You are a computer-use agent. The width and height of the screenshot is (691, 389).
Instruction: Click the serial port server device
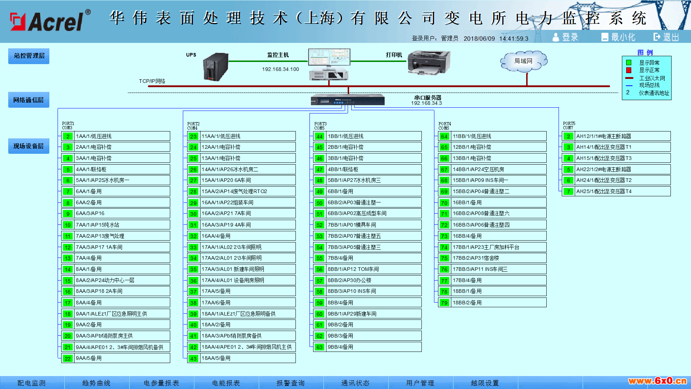(348, 100)
